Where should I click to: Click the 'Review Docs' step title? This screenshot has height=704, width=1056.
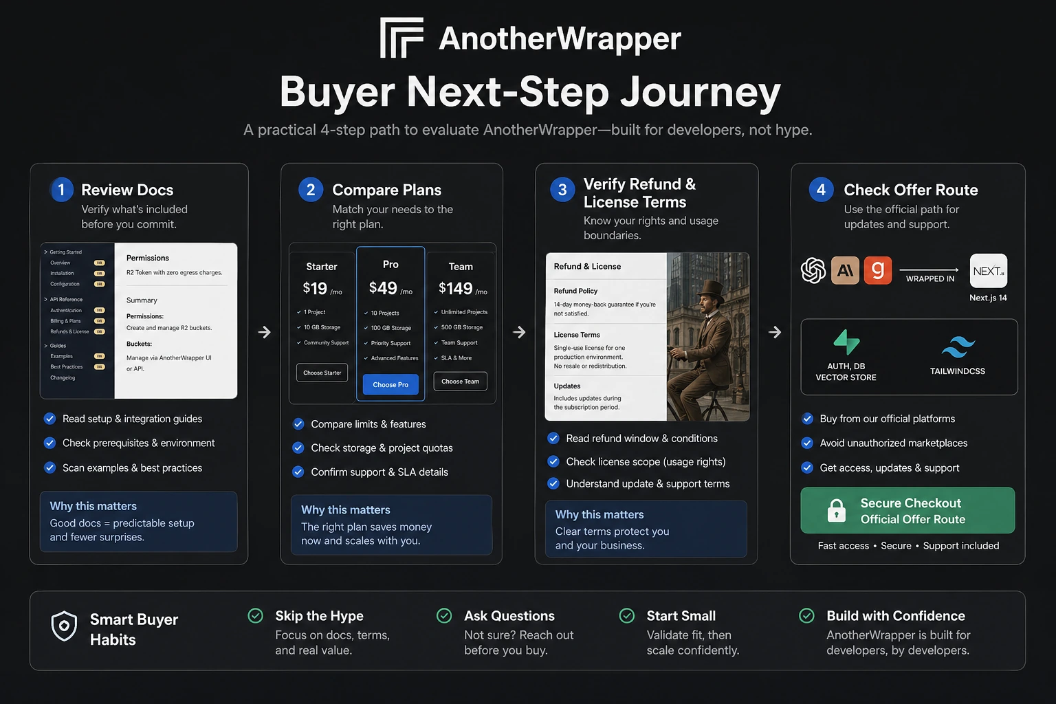pos(127,190)
